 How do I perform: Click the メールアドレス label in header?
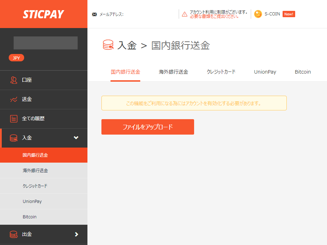click(111, 14)
